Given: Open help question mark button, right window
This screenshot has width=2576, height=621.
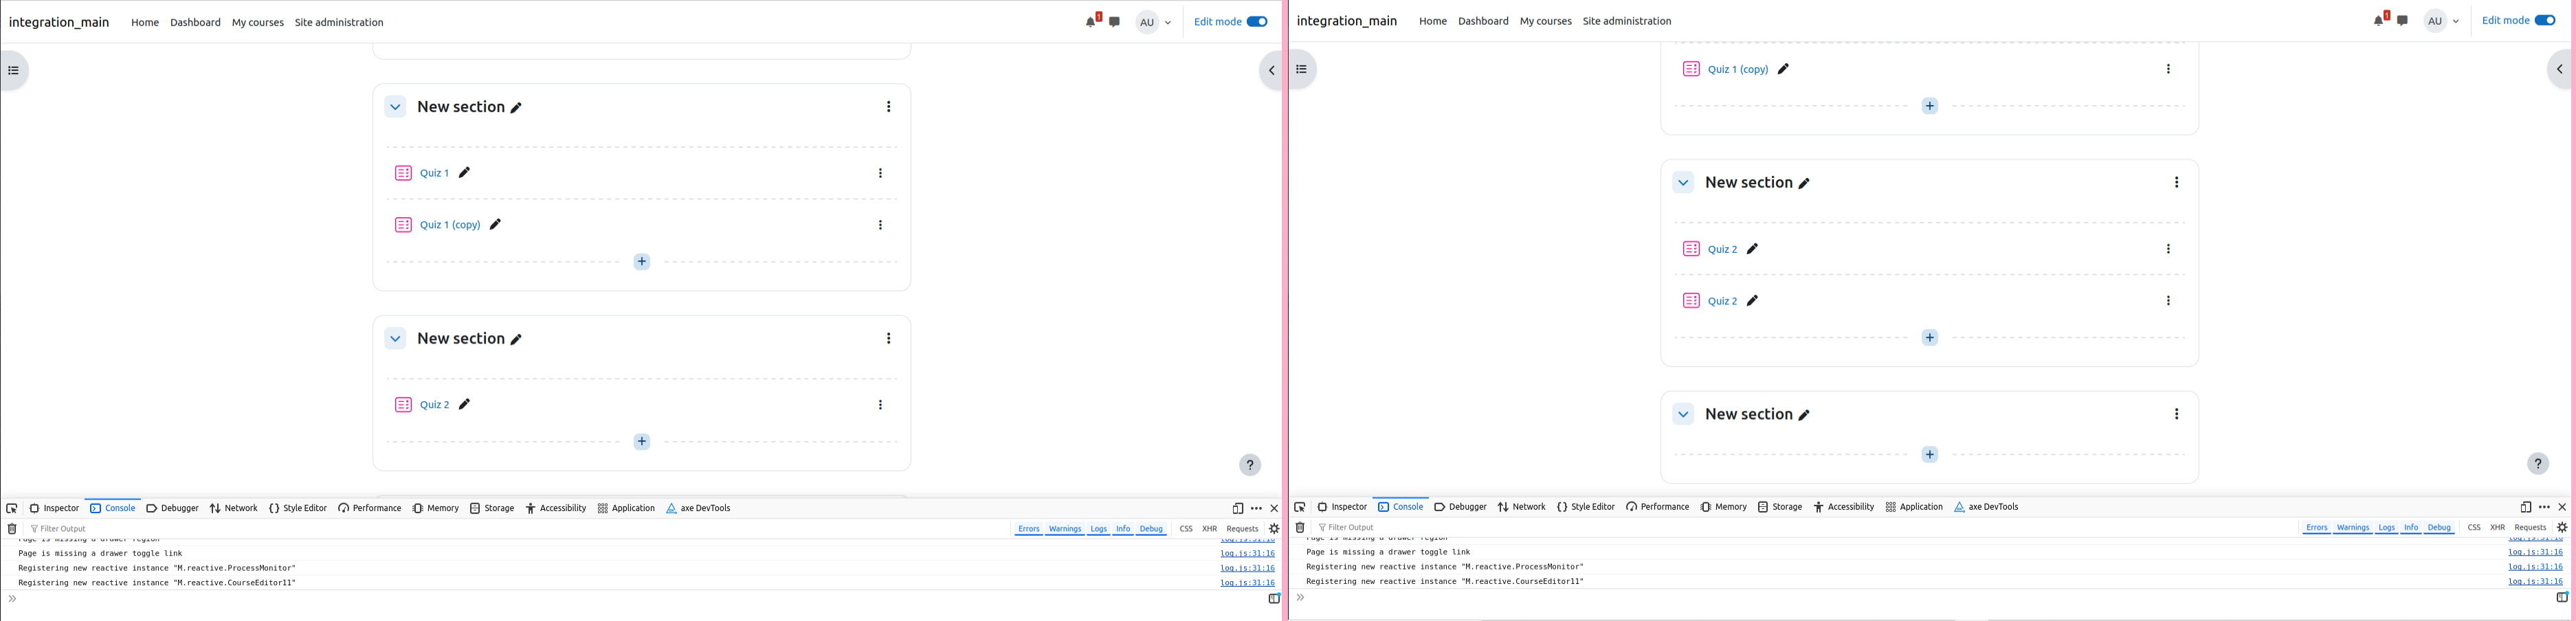Looking at the screenshot, I should (2538, 464).
